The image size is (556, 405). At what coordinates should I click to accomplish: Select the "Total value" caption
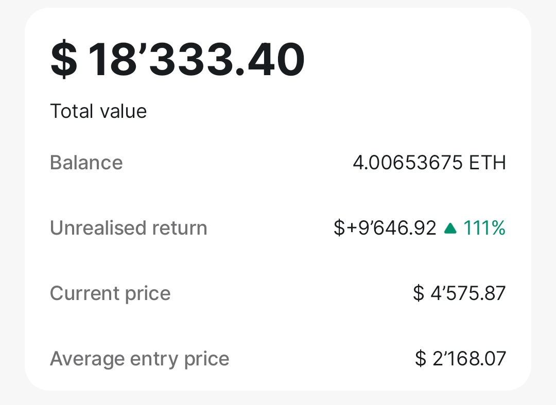[98, 111]
